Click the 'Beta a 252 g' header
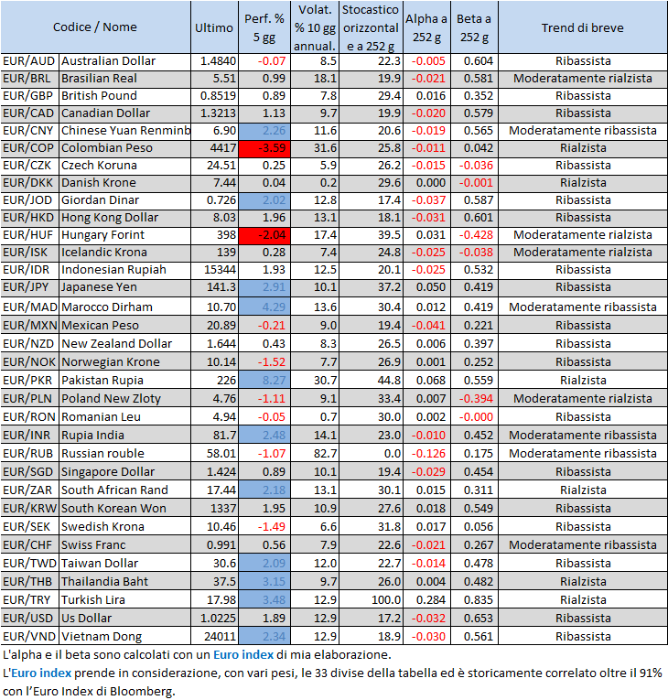The height and width of the screenshot is (700, 668). (474, 27)
